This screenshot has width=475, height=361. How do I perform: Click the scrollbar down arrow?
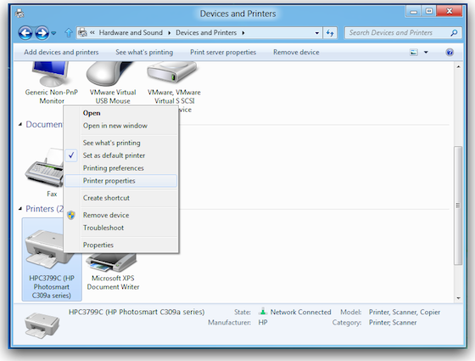pos(458,298)
